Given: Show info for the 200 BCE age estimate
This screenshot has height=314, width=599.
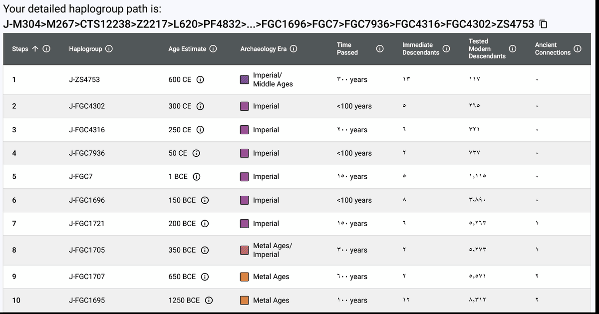Looking at the screenshot, I should click(205, 224).
